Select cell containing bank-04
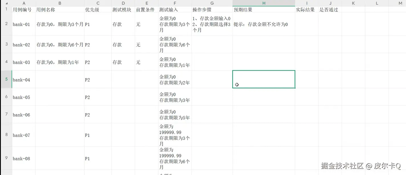Screen dimensions: 406x175 point(24,80)
